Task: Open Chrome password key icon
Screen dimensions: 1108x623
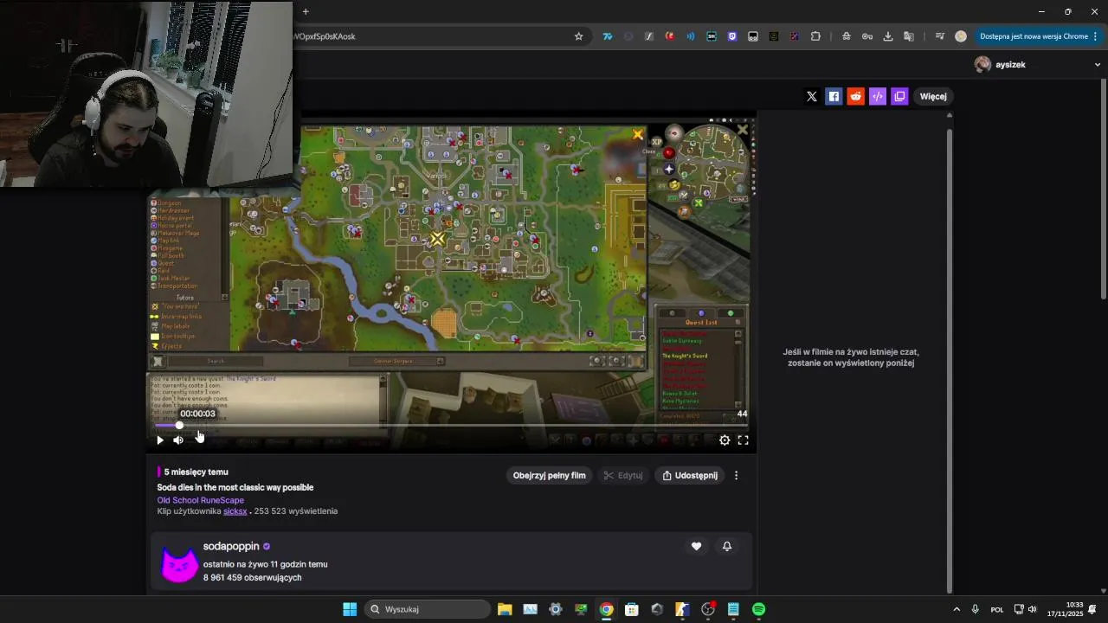Action: [x=867, y=36]
